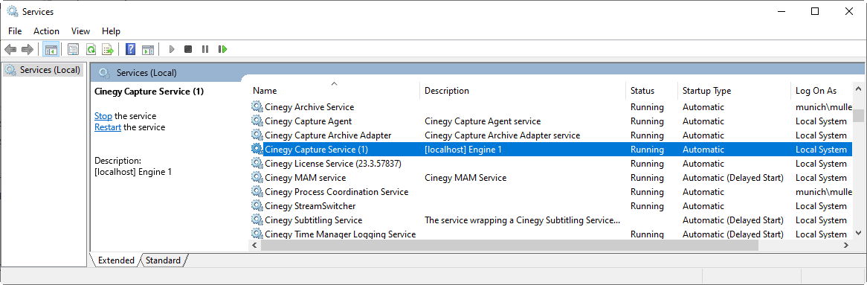Select the Cinegy Subtitling Service row name
Viewport: 867px width, 285px height.
point(314,220)
